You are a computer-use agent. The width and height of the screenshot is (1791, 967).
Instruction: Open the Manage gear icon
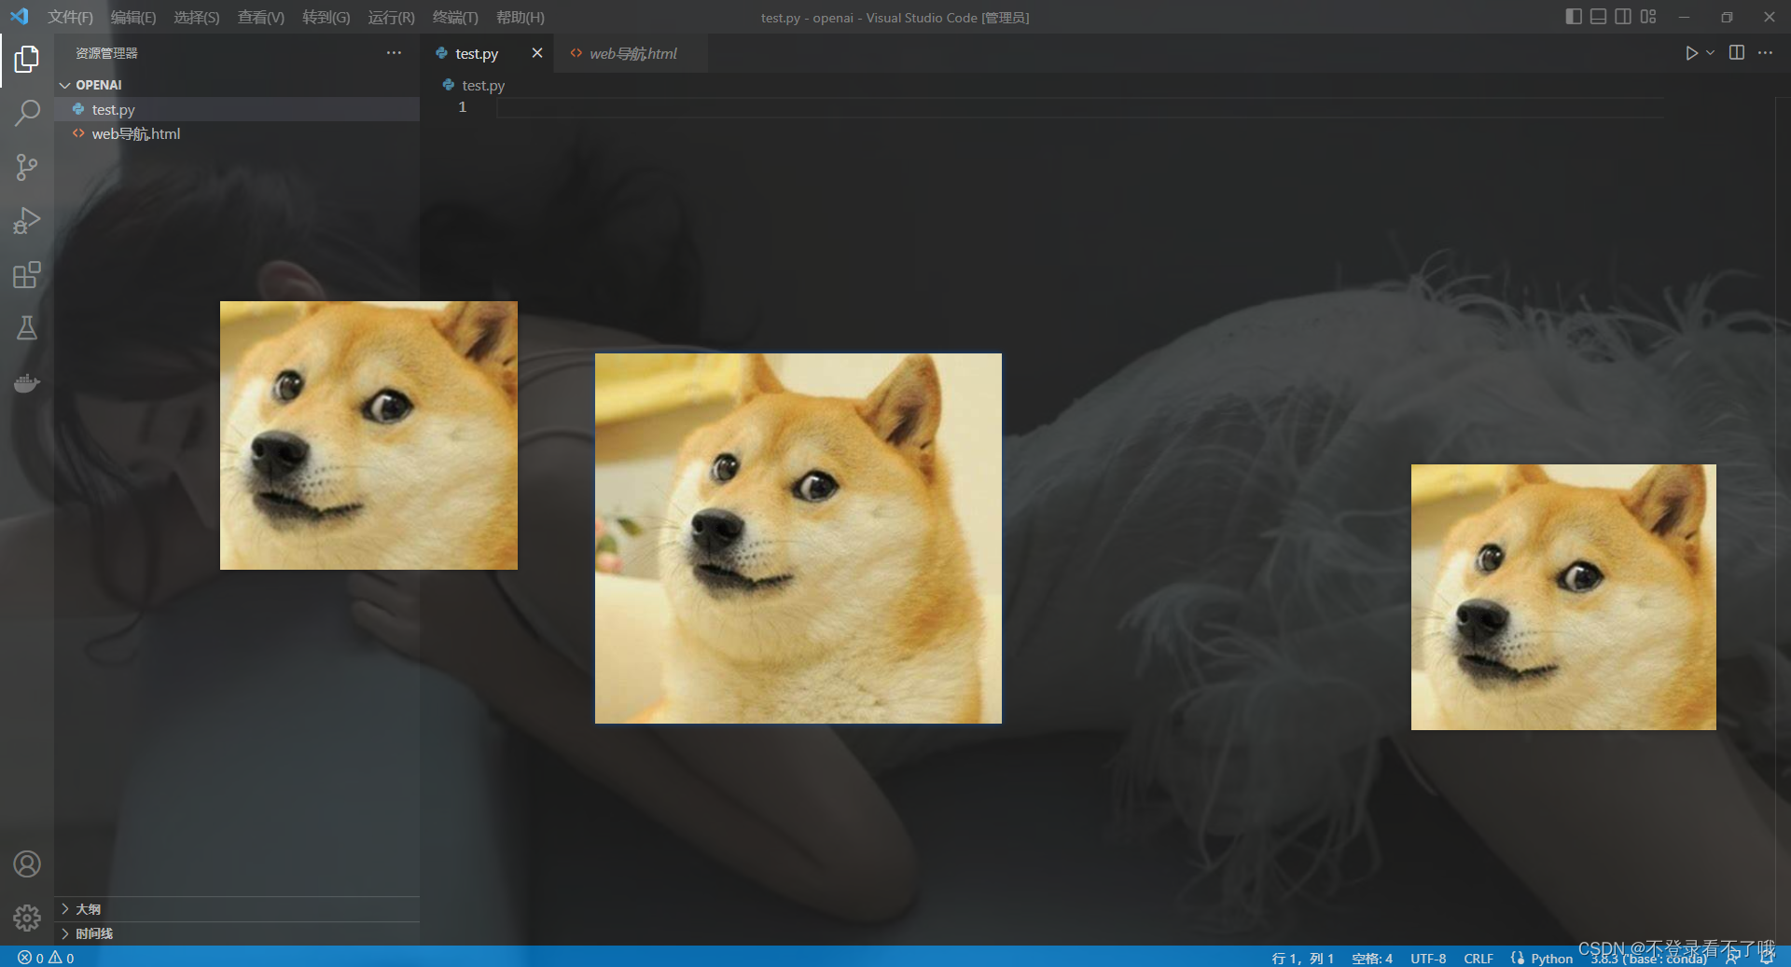point(27,918)
